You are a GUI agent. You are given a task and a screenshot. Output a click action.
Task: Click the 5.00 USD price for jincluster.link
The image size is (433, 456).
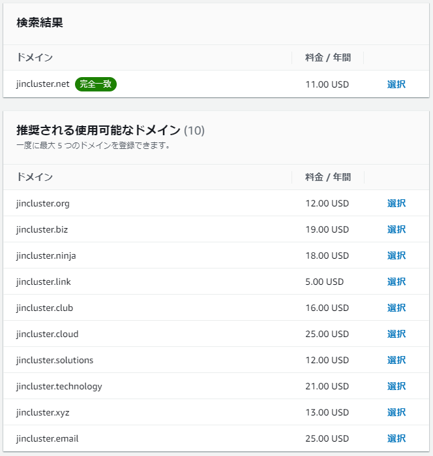324,282
